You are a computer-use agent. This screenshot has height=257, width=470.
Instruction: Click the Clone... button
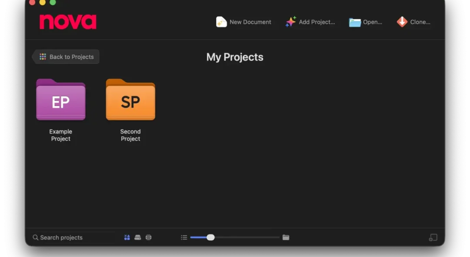[x=413, y=22]
